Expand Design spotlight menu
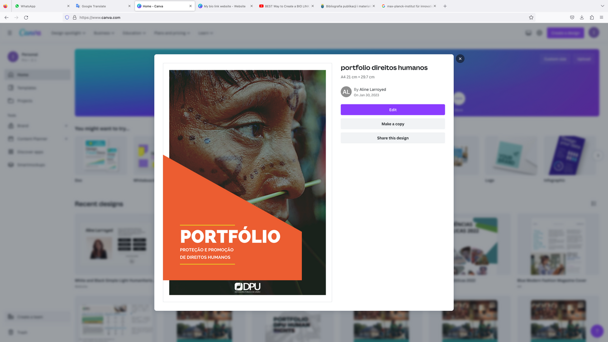The height and width of the screenshot is (342, 608). 69,33
